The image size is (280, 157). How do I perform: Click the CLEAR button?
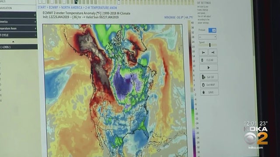208,60
